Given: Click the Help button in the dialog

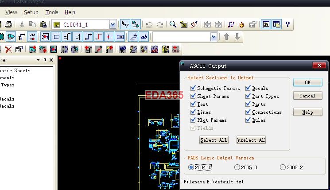Looking at the screenshot, I should [x=308, y=112].
